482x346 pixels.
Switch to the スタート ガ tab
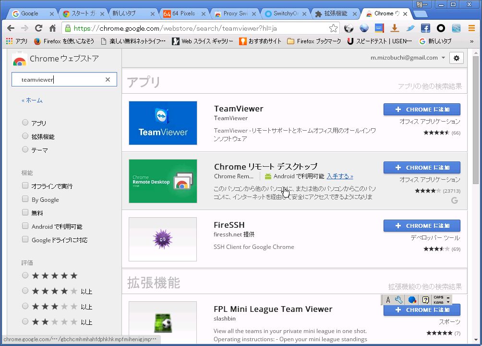[x=84, y=13]
